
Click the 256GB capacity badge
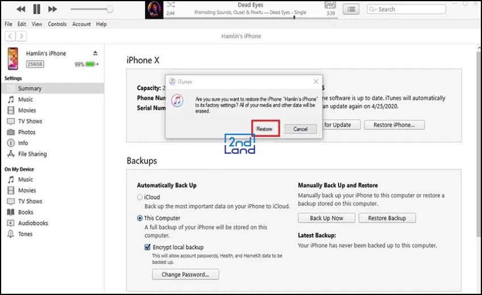(35, 64)
